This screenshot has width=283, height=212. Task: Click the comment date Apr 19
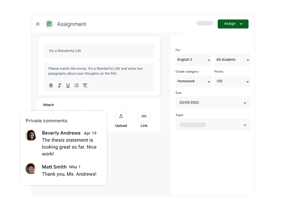90,133
